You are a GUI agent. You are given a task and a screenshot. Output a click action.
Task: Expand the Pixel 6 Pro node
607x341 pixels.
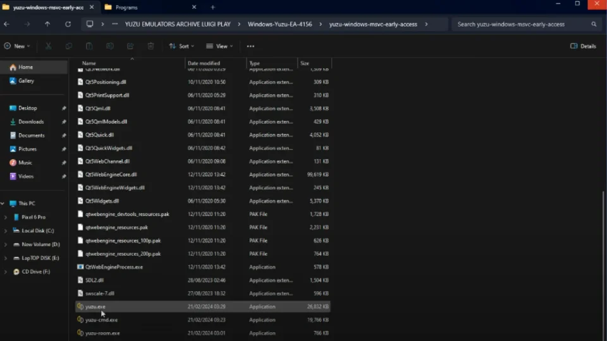pos(6,217)
